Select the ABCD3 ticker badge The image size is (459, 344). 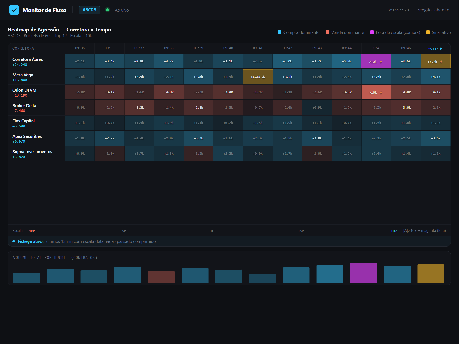[89, 10]
